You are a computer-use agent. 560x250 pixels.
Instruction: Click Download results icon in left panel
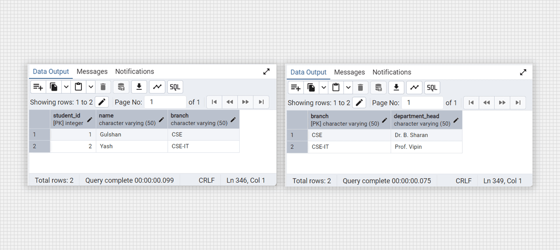139,87
